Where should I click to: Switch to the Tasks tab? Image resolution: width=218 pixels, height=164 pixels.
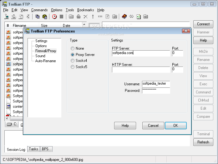click(x=33, y=149)
